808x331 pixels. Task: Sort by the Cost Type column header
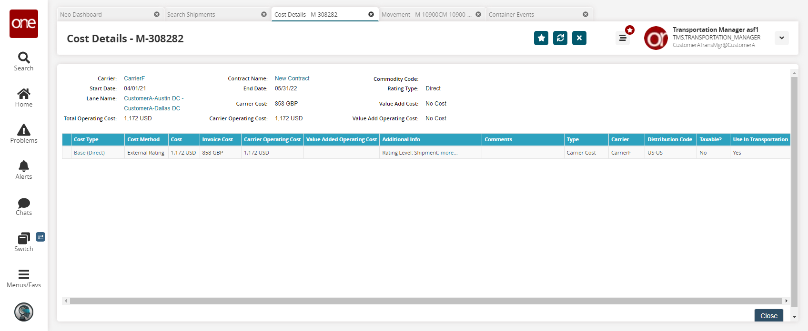86,140
